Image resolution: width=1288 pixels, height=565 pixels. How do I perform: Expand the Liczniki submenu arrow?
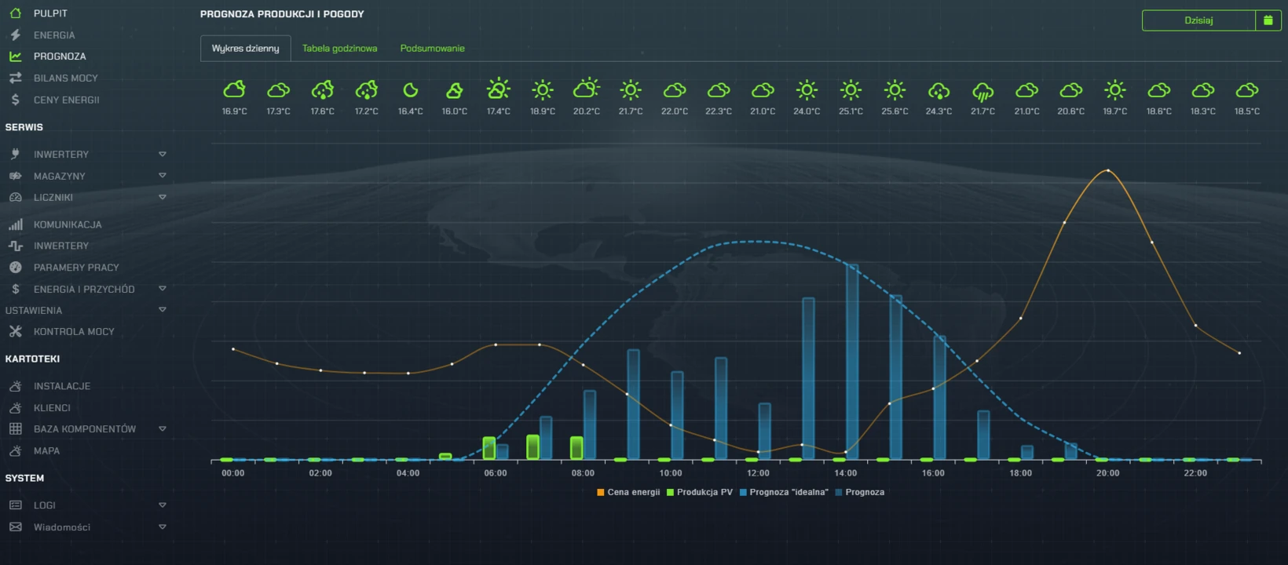(x=163, y=197)
